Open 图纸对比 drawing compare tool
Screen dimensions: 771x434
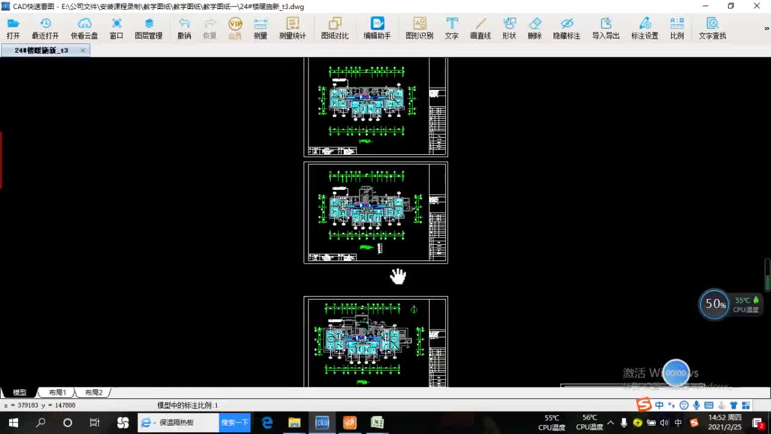335,28
